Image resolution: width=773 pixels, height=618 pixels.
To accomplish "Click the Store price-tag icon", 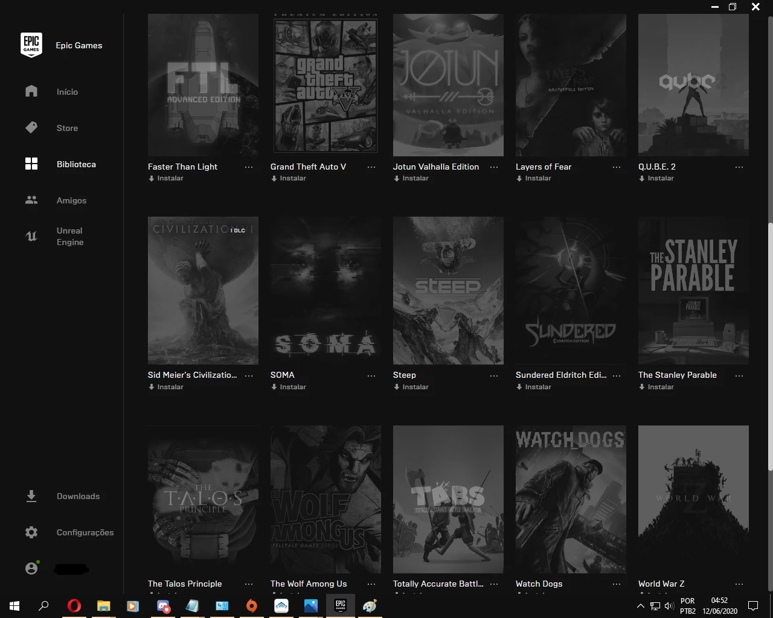I will tap(31, 127).
